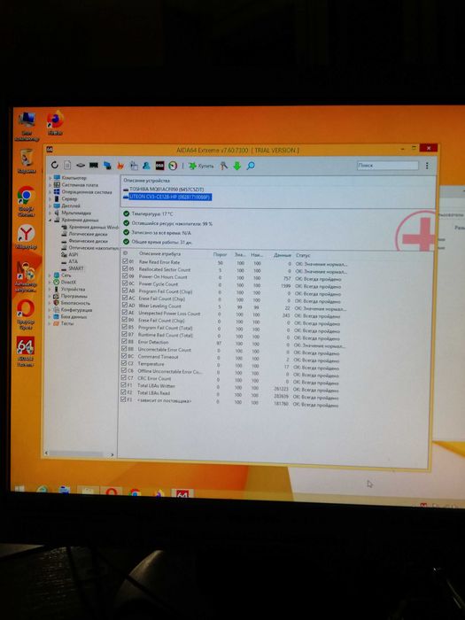Toggle checkbox for Power Cycle Count
Image resolution: width=465 pixels, height=620 pixels.
[x=125, y=283]
